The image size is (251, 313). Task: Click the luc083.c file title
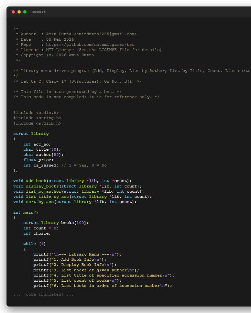pyautogui.click(x=39, y=12)
